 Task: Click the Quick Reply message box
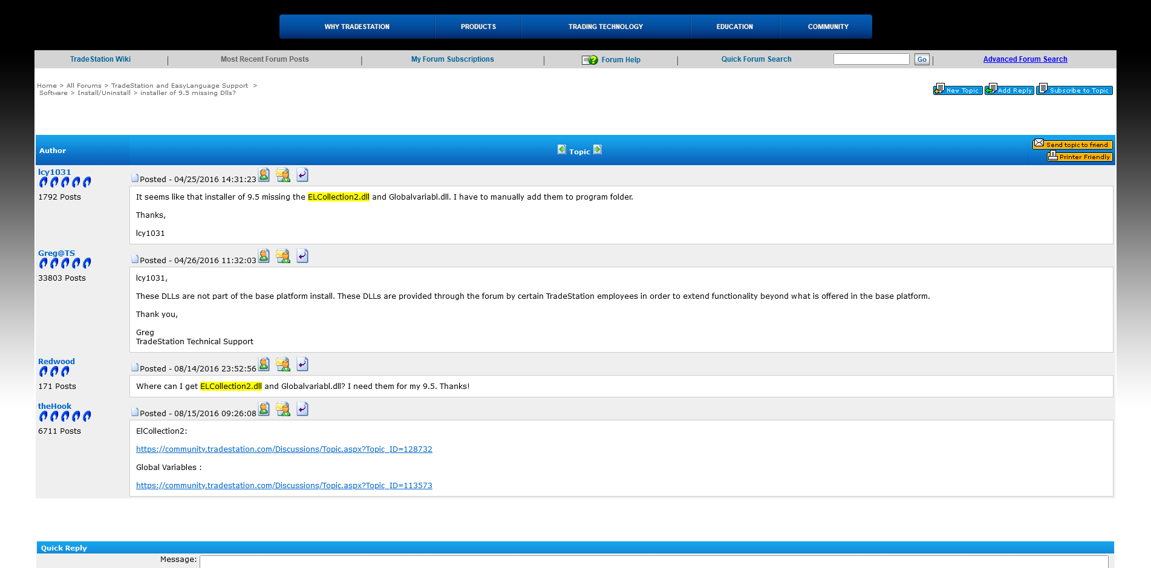(654, 562)
